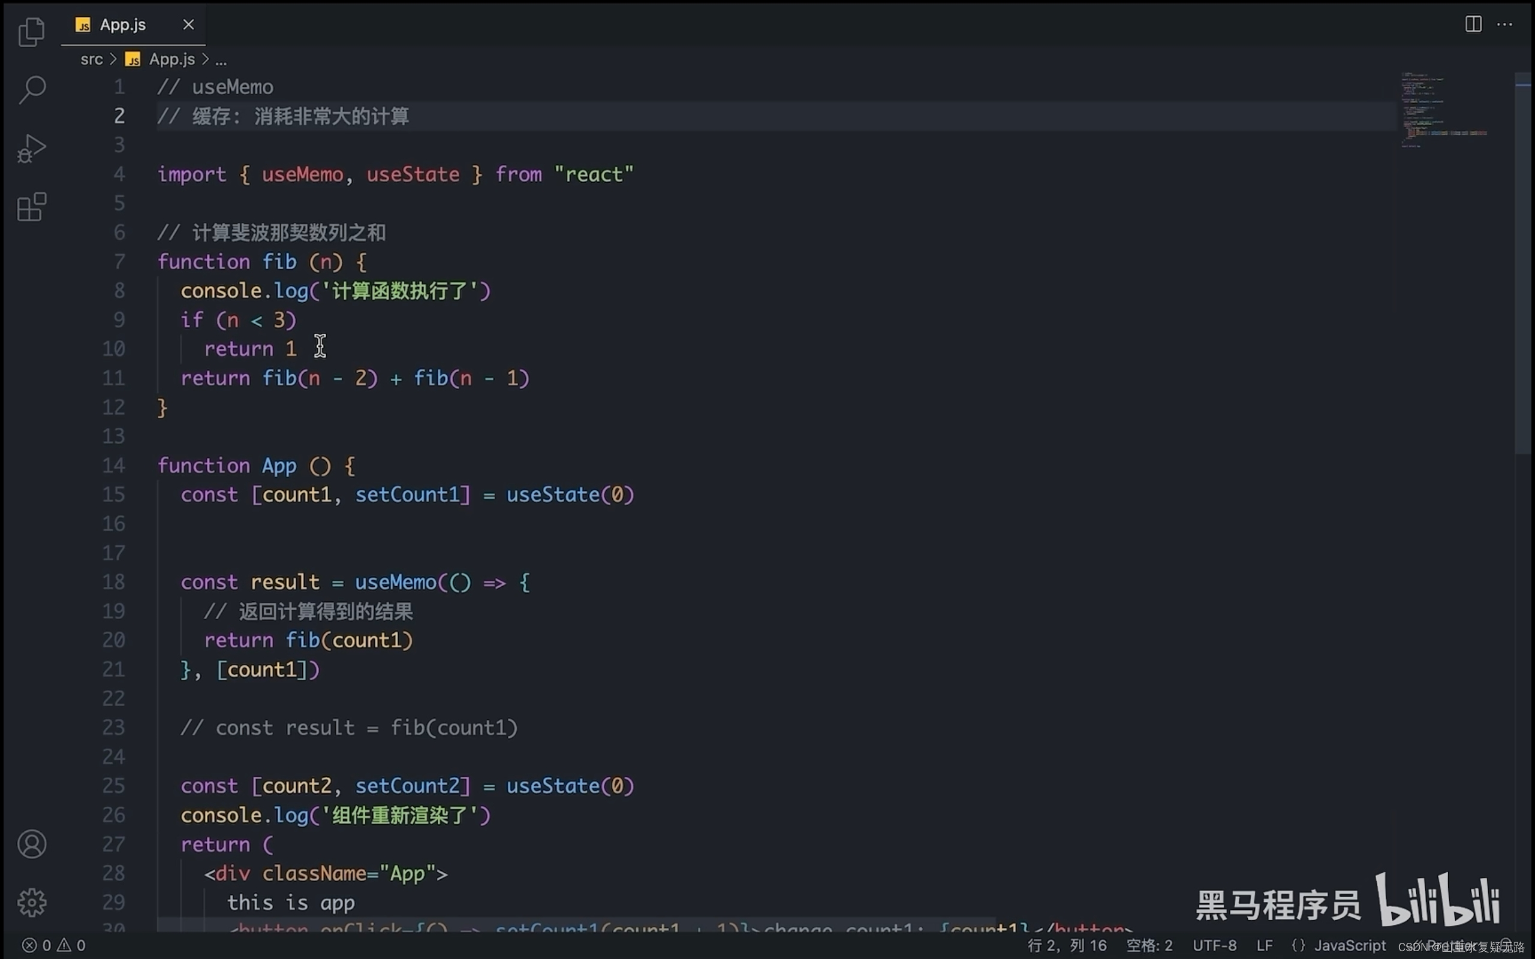
Task: Click the string '计算函数执行了'
Action: tap(399, 291)
